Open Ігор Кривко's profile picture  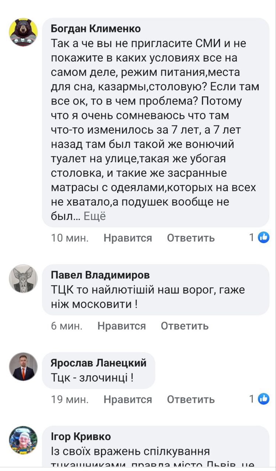pyautogui.click(x=23, y=440)
